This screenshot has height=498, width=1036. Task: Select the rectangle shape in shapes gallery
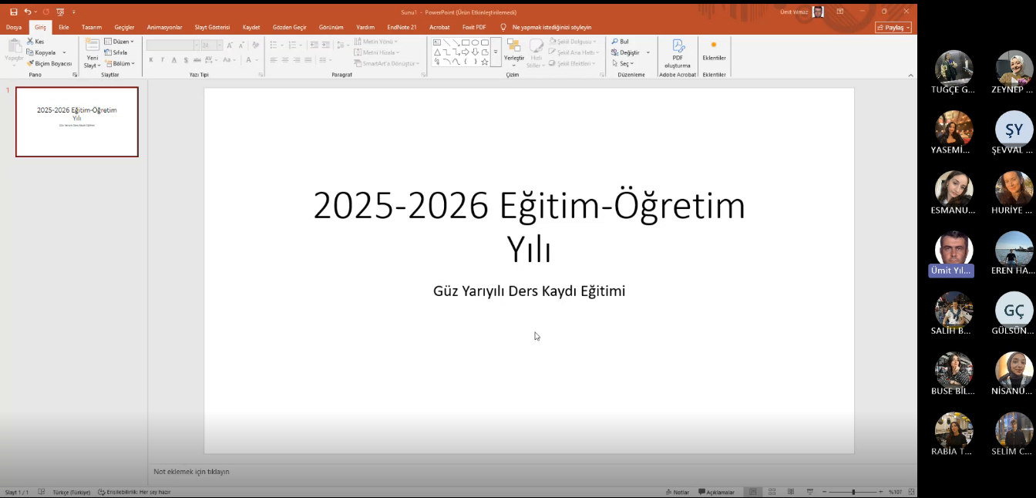click(466, 42)
